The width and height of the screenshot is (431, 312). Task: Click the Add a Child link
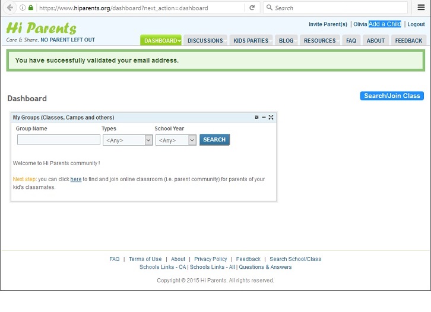[385, 24]
